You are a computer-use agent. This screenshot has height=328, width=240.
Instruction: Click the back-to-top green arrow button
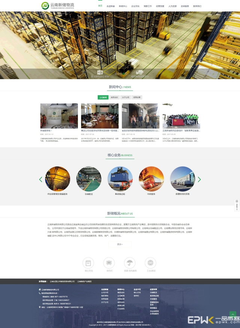tap(232, 314)
